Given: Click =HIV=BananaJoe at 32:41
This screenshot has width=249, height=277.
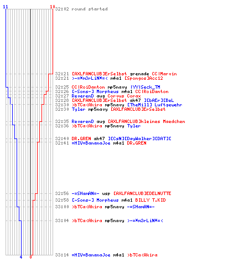Looking at the screenshot, I should [x=91, y=143].
